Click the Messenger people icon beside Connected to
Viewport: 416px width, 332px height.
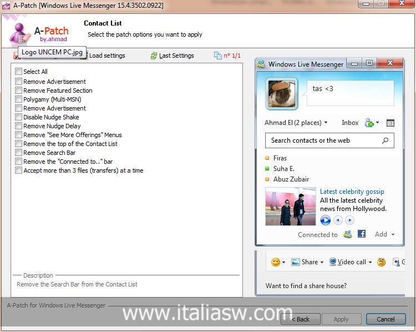pyautogui.click(x=348, y=234)
